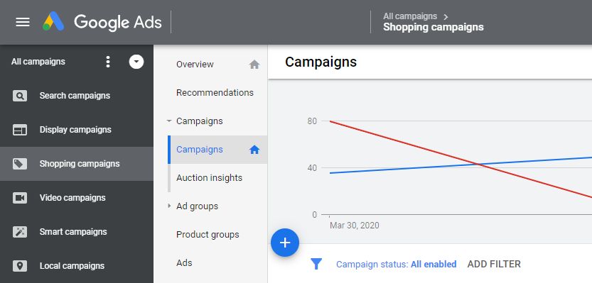
Task: Collapse the Campaigns section arrow
Action: (x=169, y=121)
